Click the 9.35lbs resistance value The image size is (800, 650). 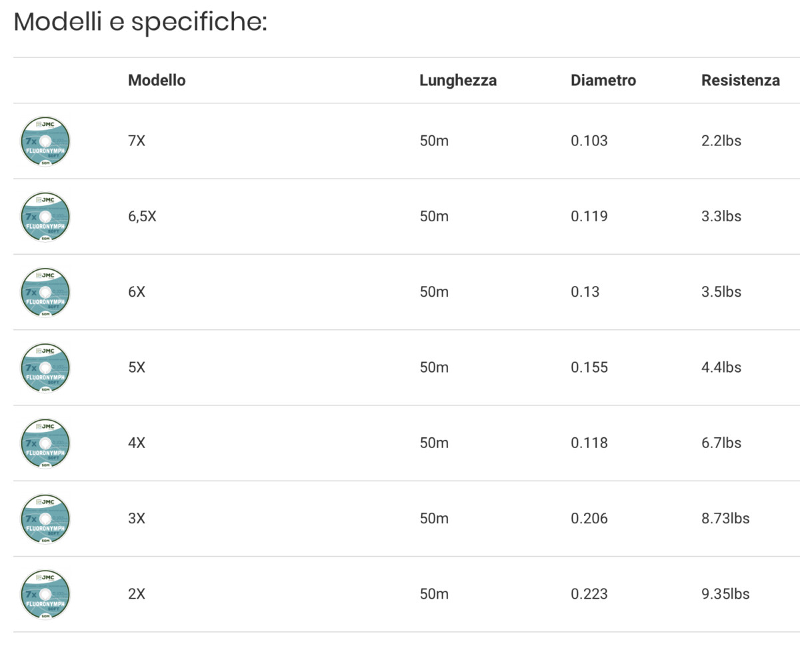(x=725, y=594)
